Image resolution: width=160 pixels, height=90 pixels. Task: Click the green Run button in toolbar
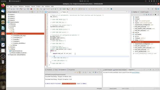pyautogui.click(x=64, y=9)
